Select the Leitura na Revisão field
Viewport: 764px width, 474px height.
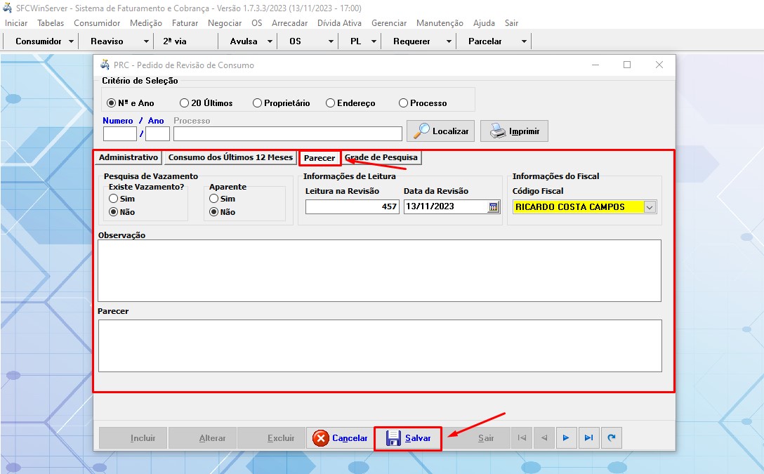tap(352, 206)
